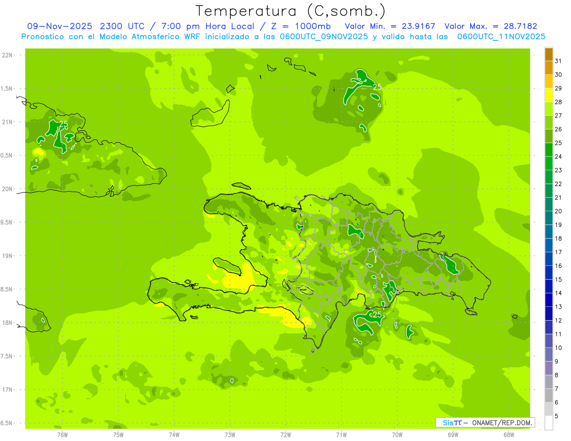
Task: Click the latitude axis label '21N'
Action: pyautogui.click(x=8, y=122)
